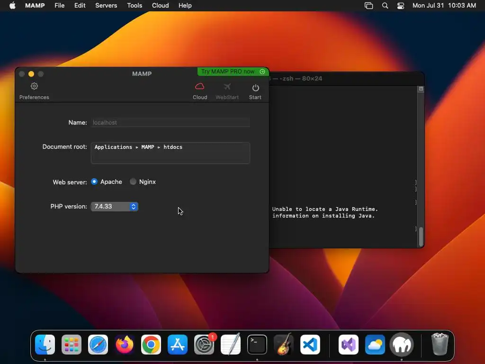
Task: Click htdocs in the document root path
Action: click(173, 147)
